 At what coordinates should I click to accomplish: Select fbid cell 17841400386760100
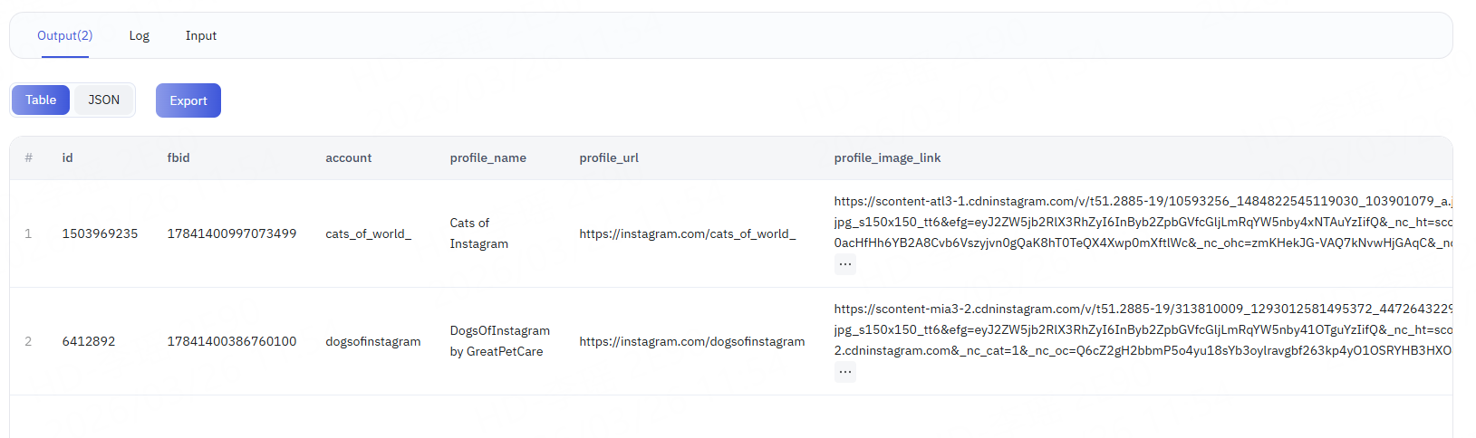(x=231, y=341)
